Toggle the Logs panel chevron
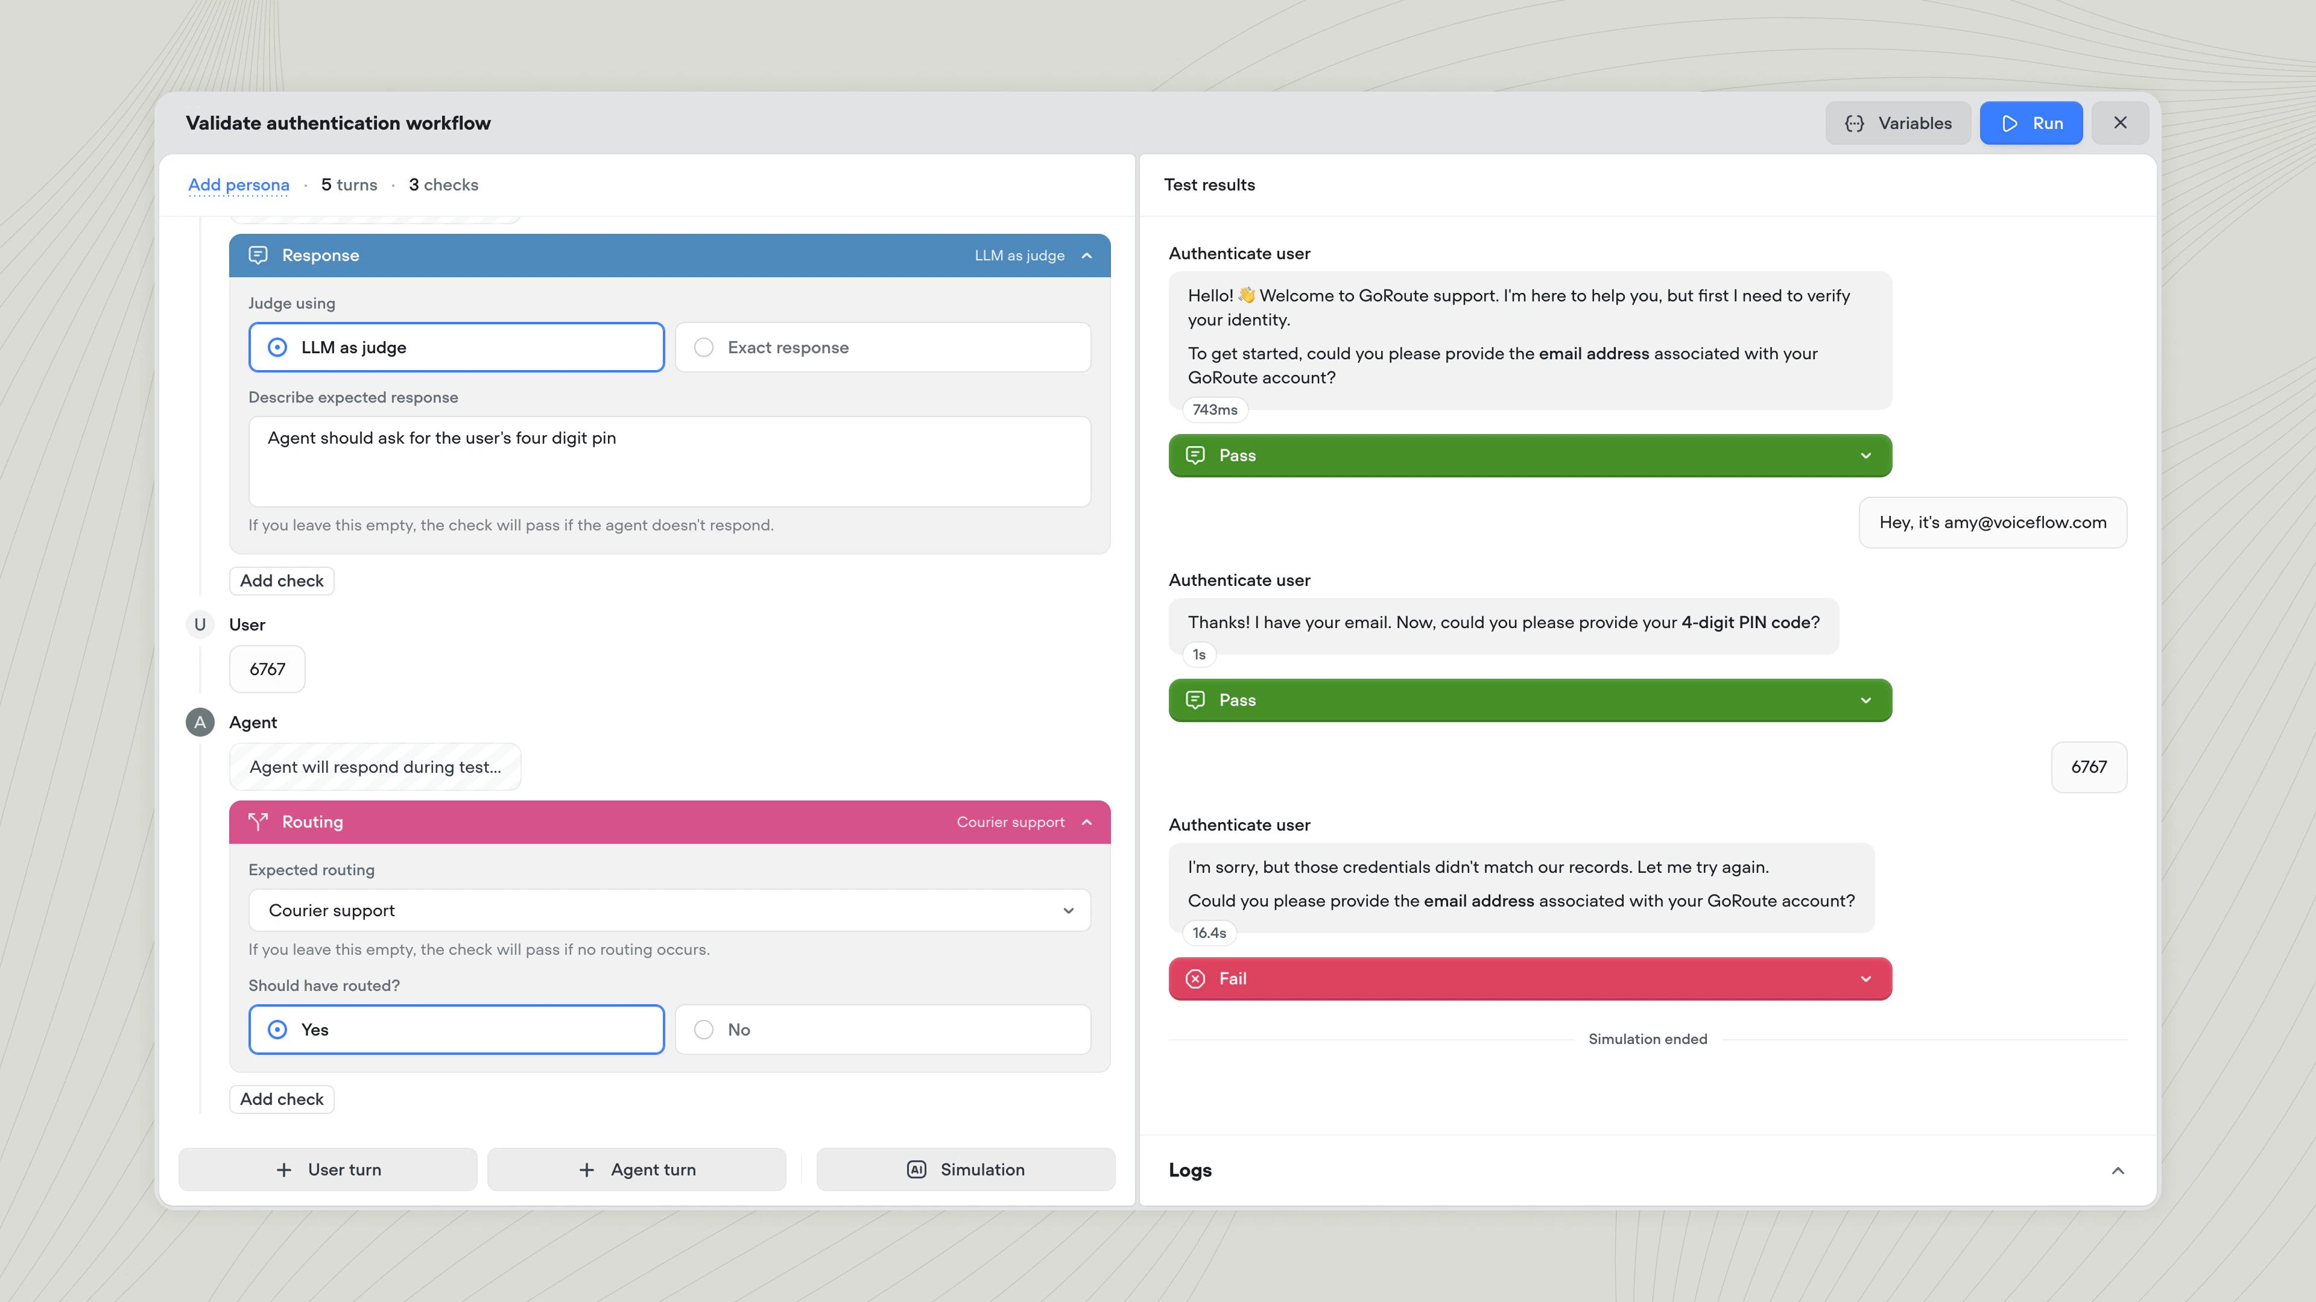This screenshot has width=2316, height=1302. pyautogui.click(x=2118, y=1170)
